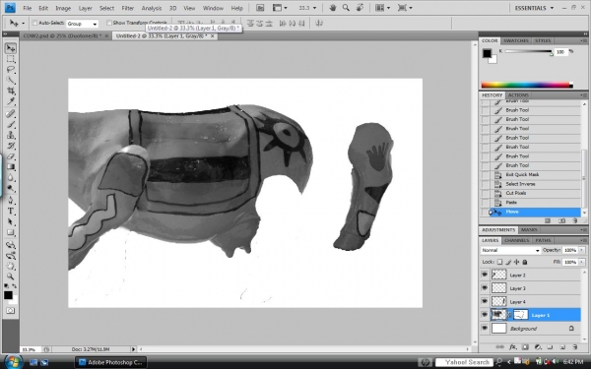Select the Clone Stamp tool
The width and height of the screenshot is (591, 369).
pyautogui.click(x=11, y=135)
